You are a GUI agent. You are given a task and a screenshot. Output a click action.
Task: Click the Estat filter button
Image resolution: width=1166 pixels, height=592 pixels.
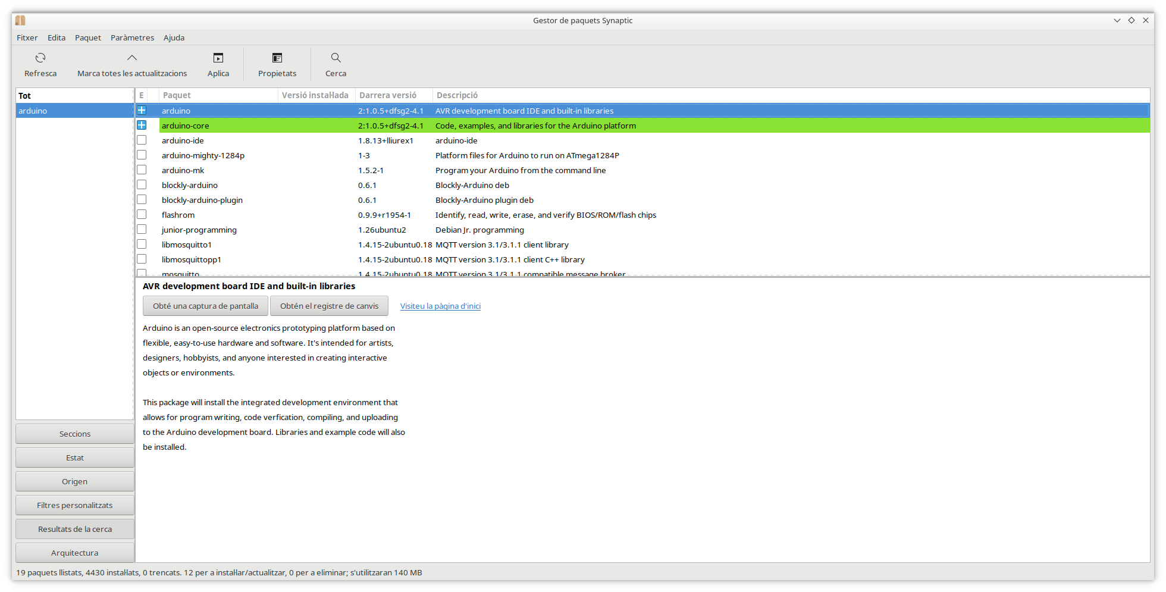(75, 458)
